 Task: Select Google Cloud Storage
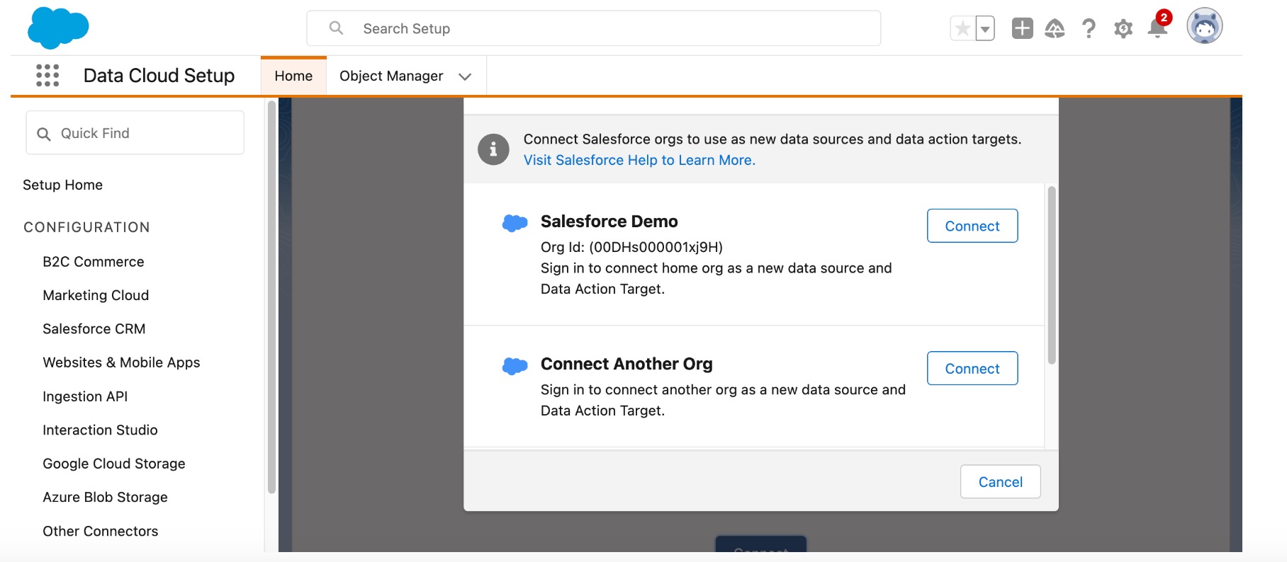(x=114, y=464)
